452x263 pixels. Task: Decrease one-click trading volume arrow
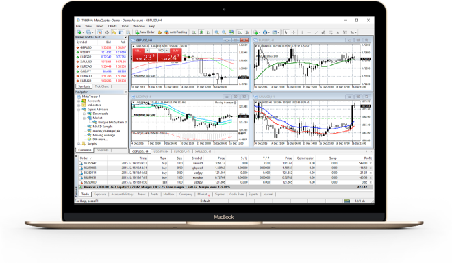coord(147,51)
